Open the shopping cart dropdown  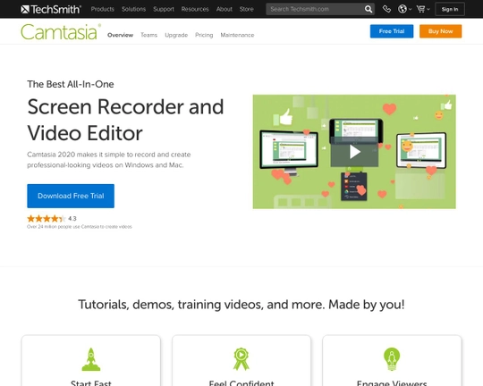pyautogui.click(x=423, y=9)
